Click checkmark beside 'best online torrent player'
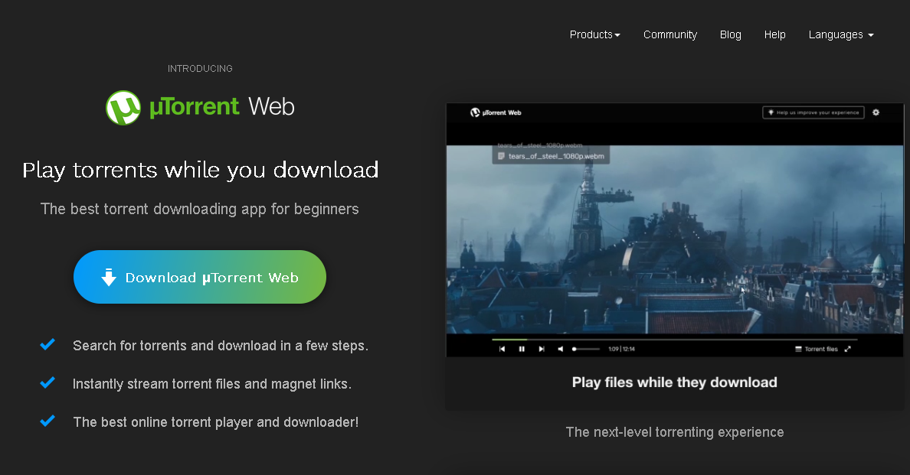This screenshot has width=910, height=475. coord(47,421)
